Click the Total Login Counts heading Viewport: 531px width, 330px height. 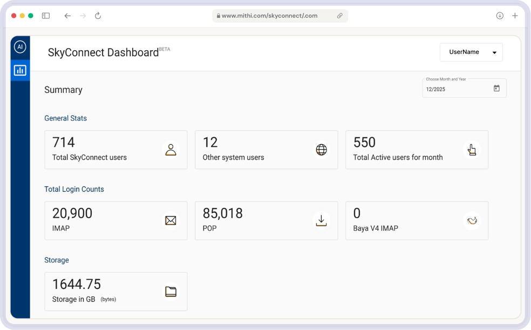coord(74,189)
